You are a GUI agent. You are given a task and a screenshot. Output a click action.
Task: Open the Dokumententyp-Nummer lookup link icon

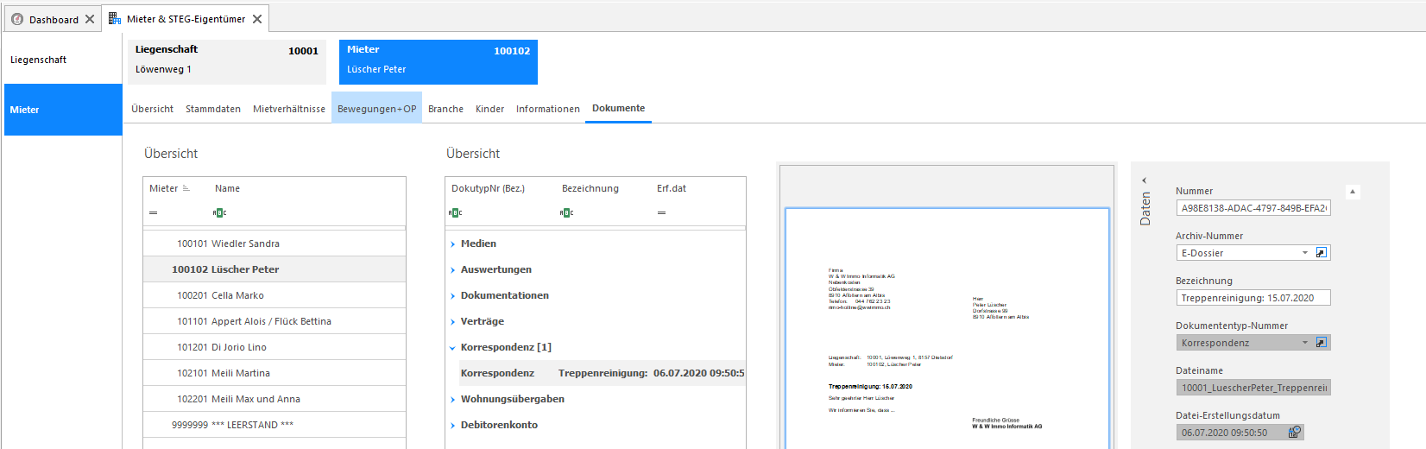(1322, 343)
